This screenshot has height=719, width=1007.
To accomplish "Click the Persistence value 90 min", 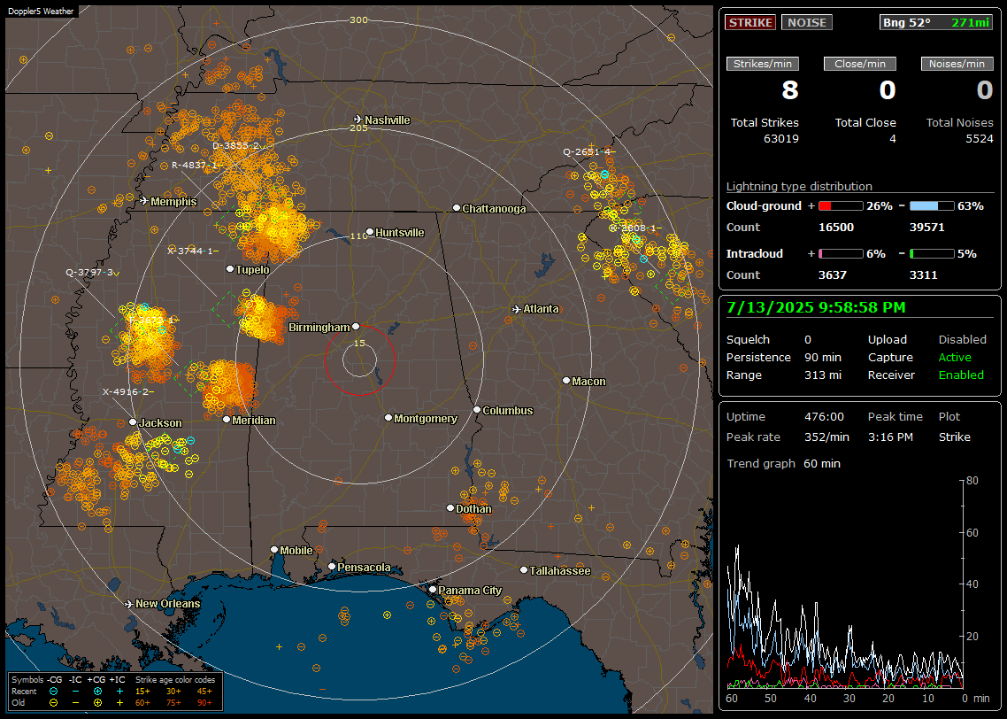I will click(823, 357).
